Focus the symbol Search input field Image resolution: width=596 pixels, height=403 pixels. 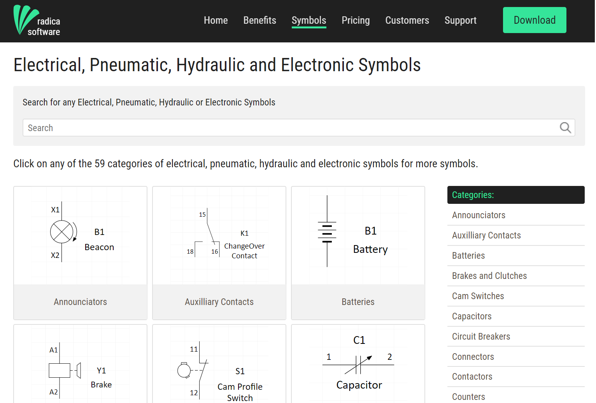point(299,128)
